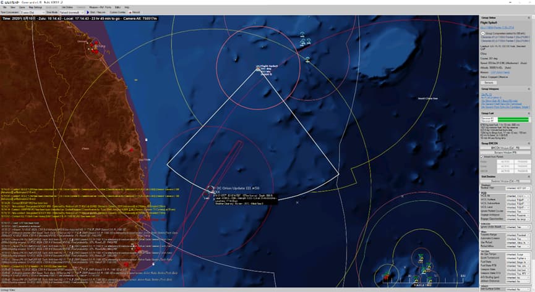Select the white ship icon near bottom coastline
Image resolution: width=535 pixels, height=292 pixels.
tap(153, 264)
